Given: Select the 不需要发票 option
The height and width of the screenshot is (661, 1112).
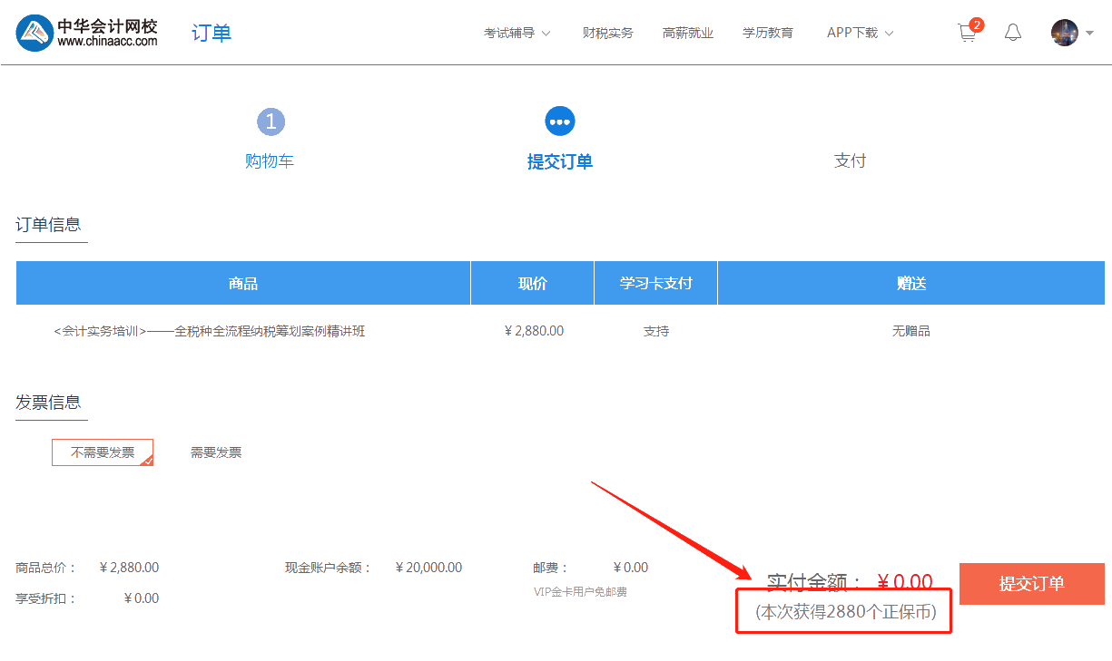Looking at the screenshot, I should click(x=103, y=452).
